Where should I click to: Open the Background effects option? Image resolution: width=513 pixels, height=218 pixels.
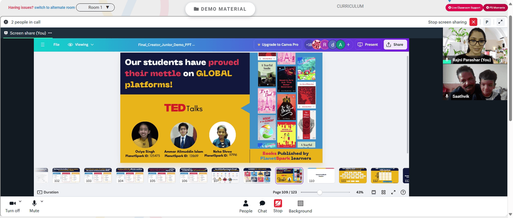tap(300, 207)
